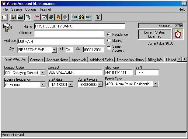Click the Print Preview magnifier icon
The image size is (188, 139).
pyautogui.click(x=28, y=17)
